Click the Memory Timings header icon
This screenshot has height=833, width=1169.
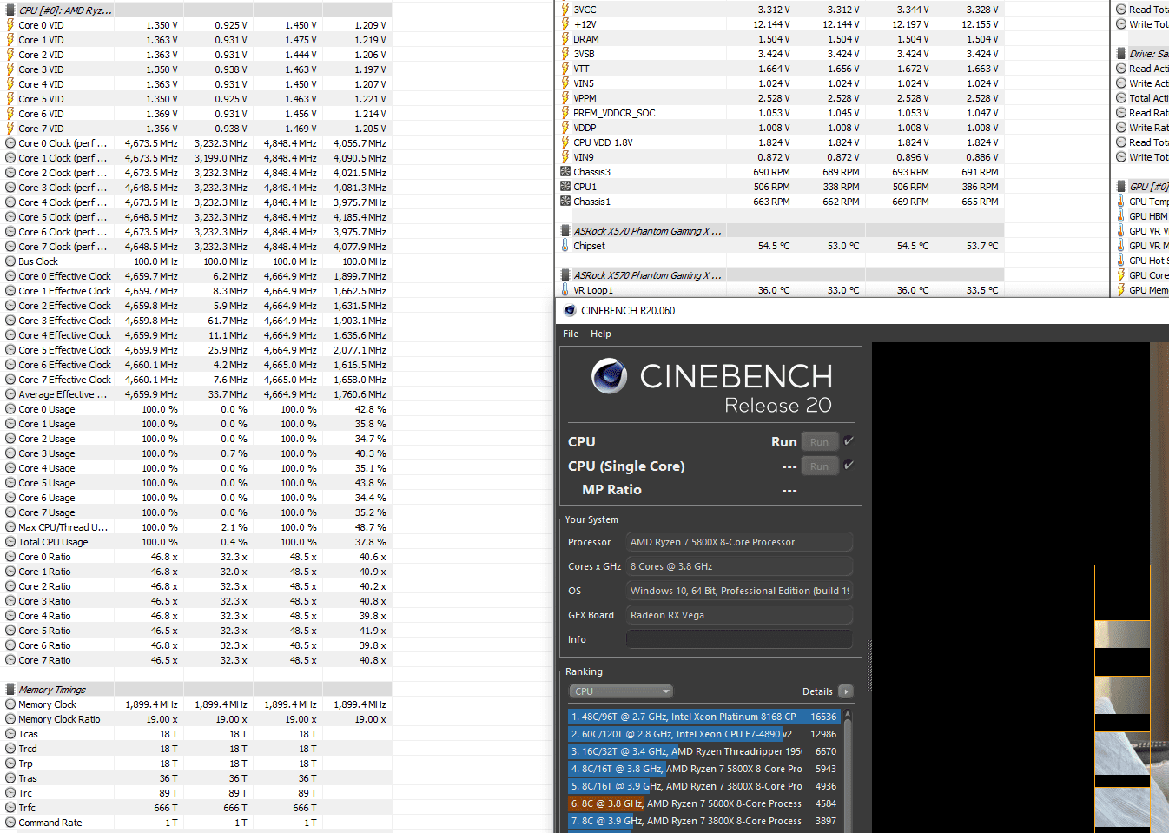[x=10, y=690]
